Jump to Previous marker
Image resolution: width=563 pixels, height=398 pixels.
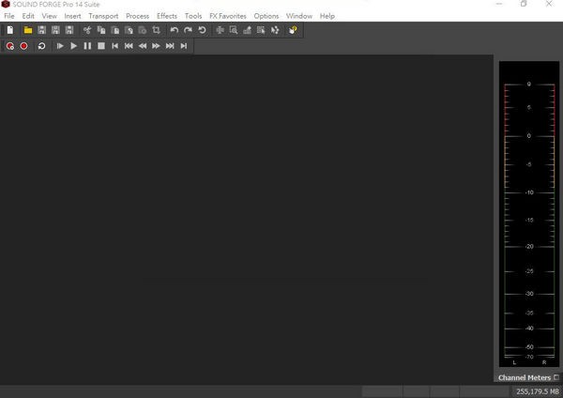click(129, 46)
